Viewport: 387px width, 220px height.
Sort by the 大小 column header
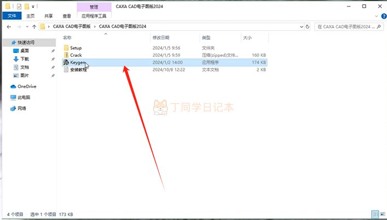click(x=247, y=38)
